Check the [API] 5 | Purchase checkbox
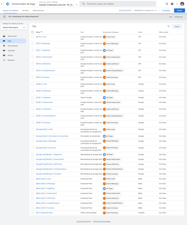This screenshot has height=225, width=187. click(x=32, y=77)
